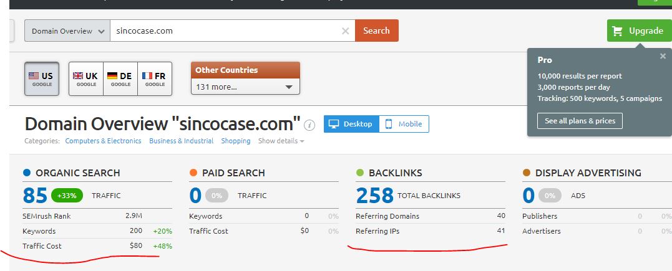Click the SEMrush Rank value 2.9M
Image resolution: width=672 pixels, height=271 pixels.
pos(134,216)
